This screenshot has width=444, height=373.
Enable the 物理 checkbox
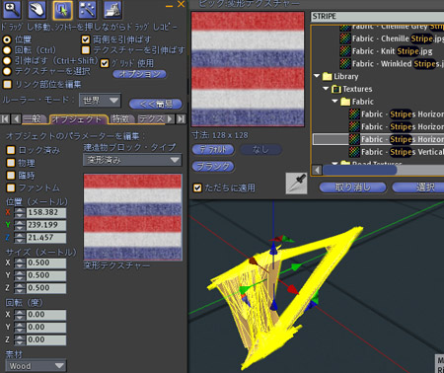11,163
